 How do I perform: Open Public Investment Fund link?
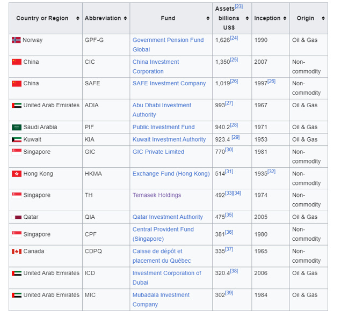pos(164,127)
